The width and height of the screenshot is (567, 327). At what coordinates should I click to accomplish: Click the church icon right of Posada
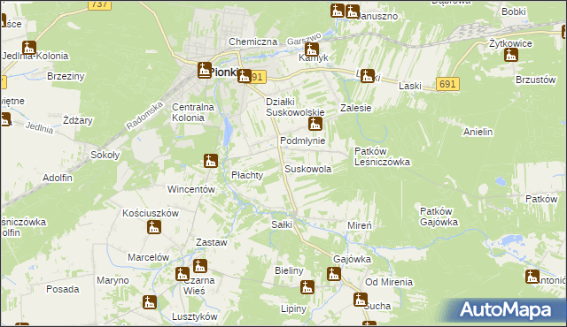point(150,302)
